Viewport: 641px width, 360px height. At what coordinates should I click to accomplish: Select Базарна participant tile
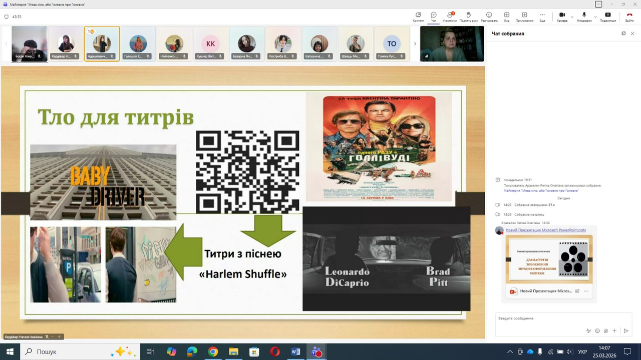coord(247,43)
